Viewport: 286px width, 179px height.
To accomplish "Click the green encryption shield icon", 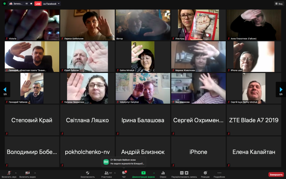I will pos(4,4).
